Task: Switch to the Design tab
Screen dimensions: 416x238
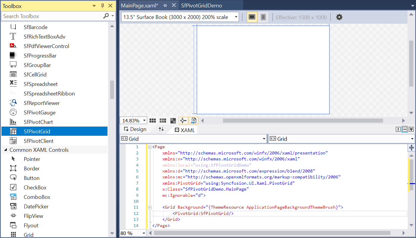Action: [135, 129]
